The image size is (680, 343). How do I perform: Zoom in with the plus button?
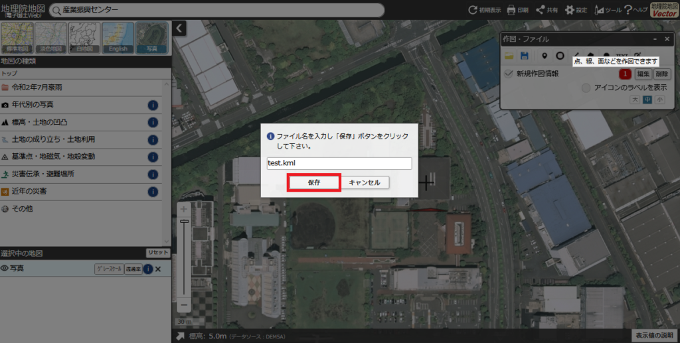click(x=184, y=210)
